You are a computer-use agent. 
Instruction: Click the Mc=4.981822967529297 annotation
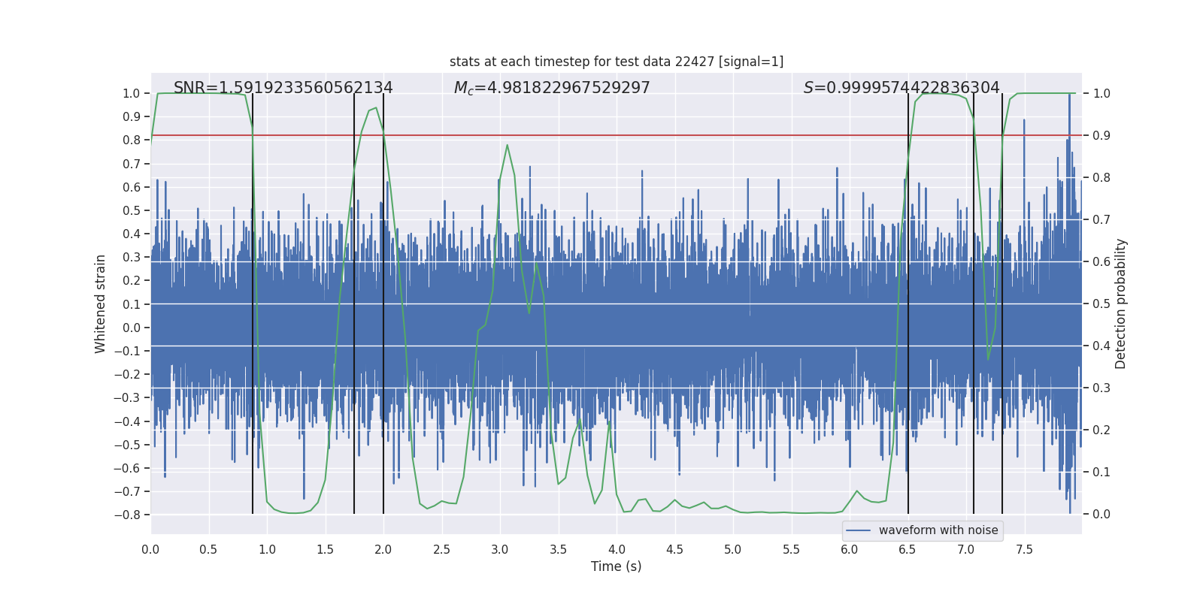click(552, 88)
